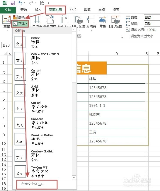Click the cell containing 林晓东
This screenshot has width=160, height=191.
point(117,114)
